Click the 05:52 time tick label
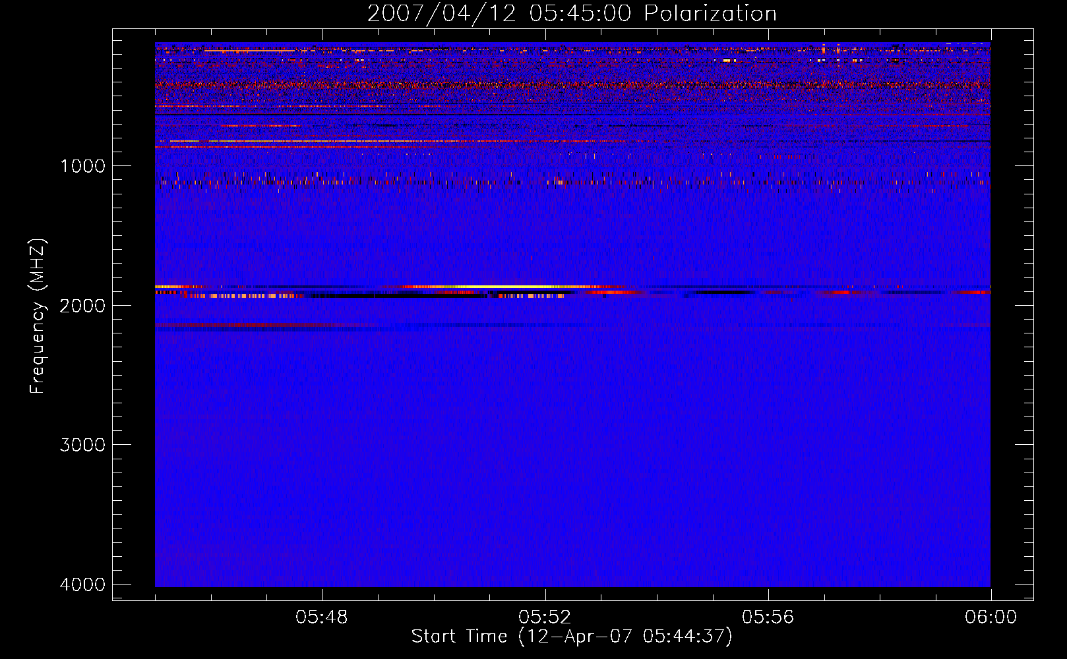 [545, 617]
